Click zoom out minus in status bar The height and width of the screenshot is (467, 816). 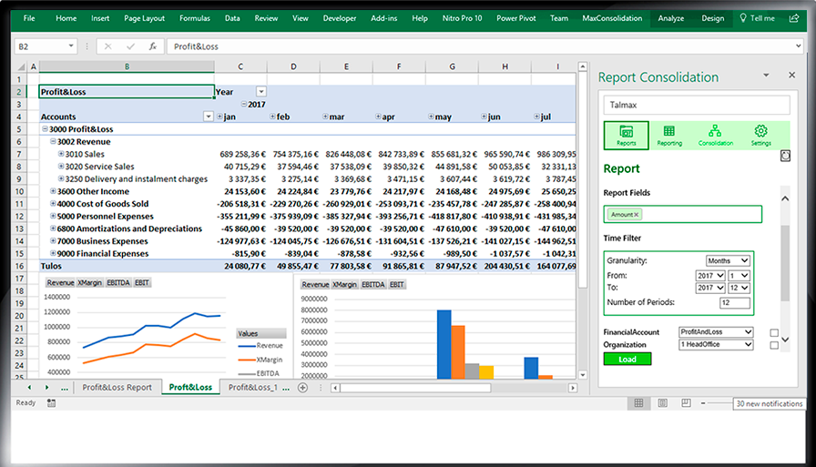pos(703,403)
